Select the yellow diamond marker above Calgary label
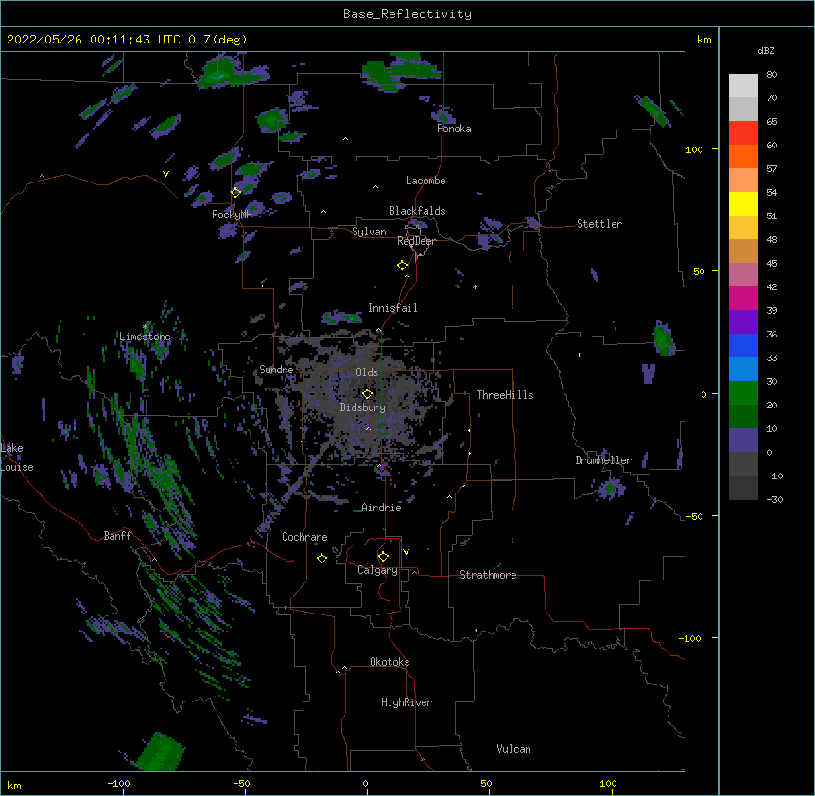This screenshot has width=815, height=796. click(383, 557)
